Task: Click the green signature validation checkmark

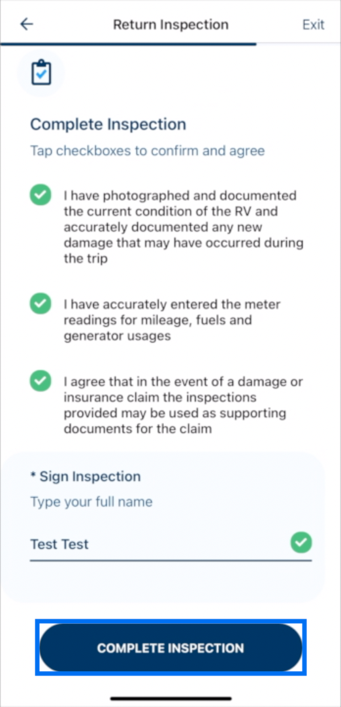Action: tap(301, 543)
